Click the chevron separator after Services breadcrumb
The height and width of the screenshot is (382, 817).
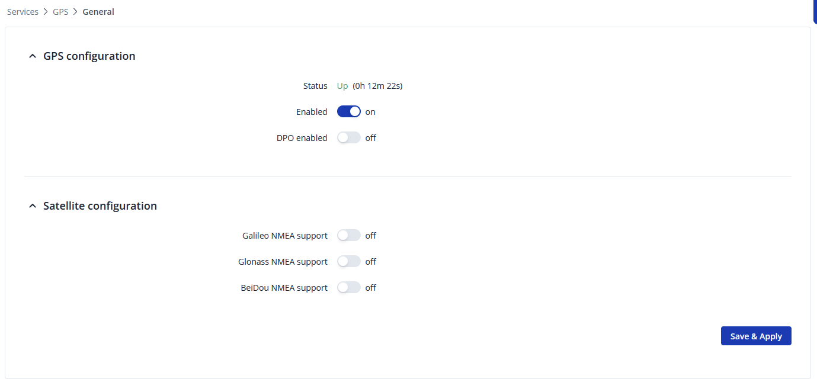click(46, 12)
